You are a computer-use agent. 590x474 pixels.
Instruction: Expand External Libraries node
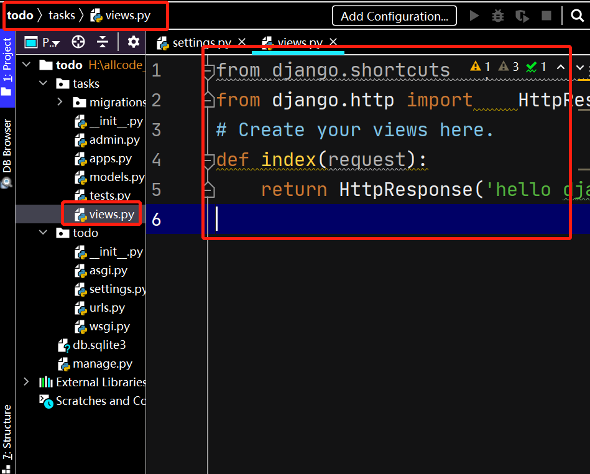[x=26, y=382]
